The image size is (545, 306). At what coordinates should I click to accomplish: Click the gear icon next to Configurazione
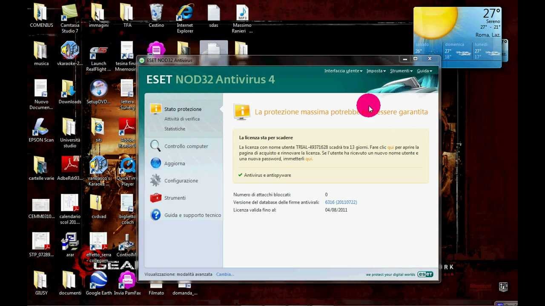pyautogui.click(x=156, y=181)
